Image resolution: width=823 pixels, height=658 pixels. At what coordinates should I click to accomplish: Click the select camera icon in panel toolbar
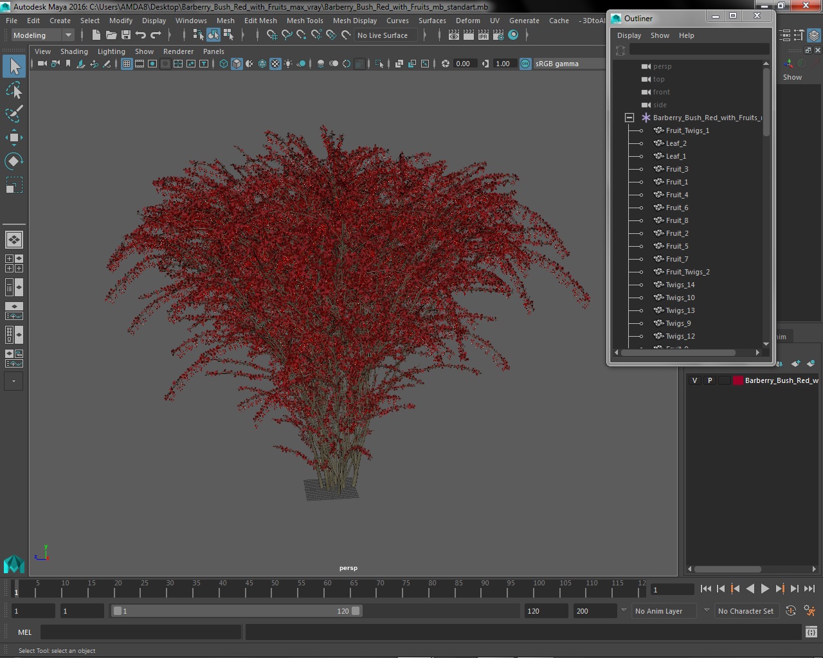[x=42, y=64]
